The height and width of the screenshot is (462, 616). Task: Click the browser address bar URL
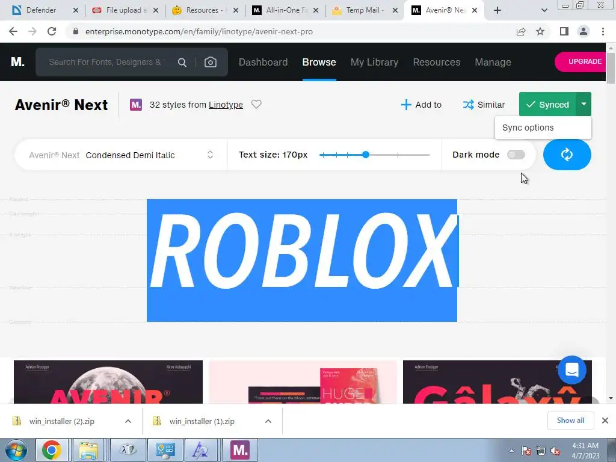pyautogui.click(x=199, y=31)
